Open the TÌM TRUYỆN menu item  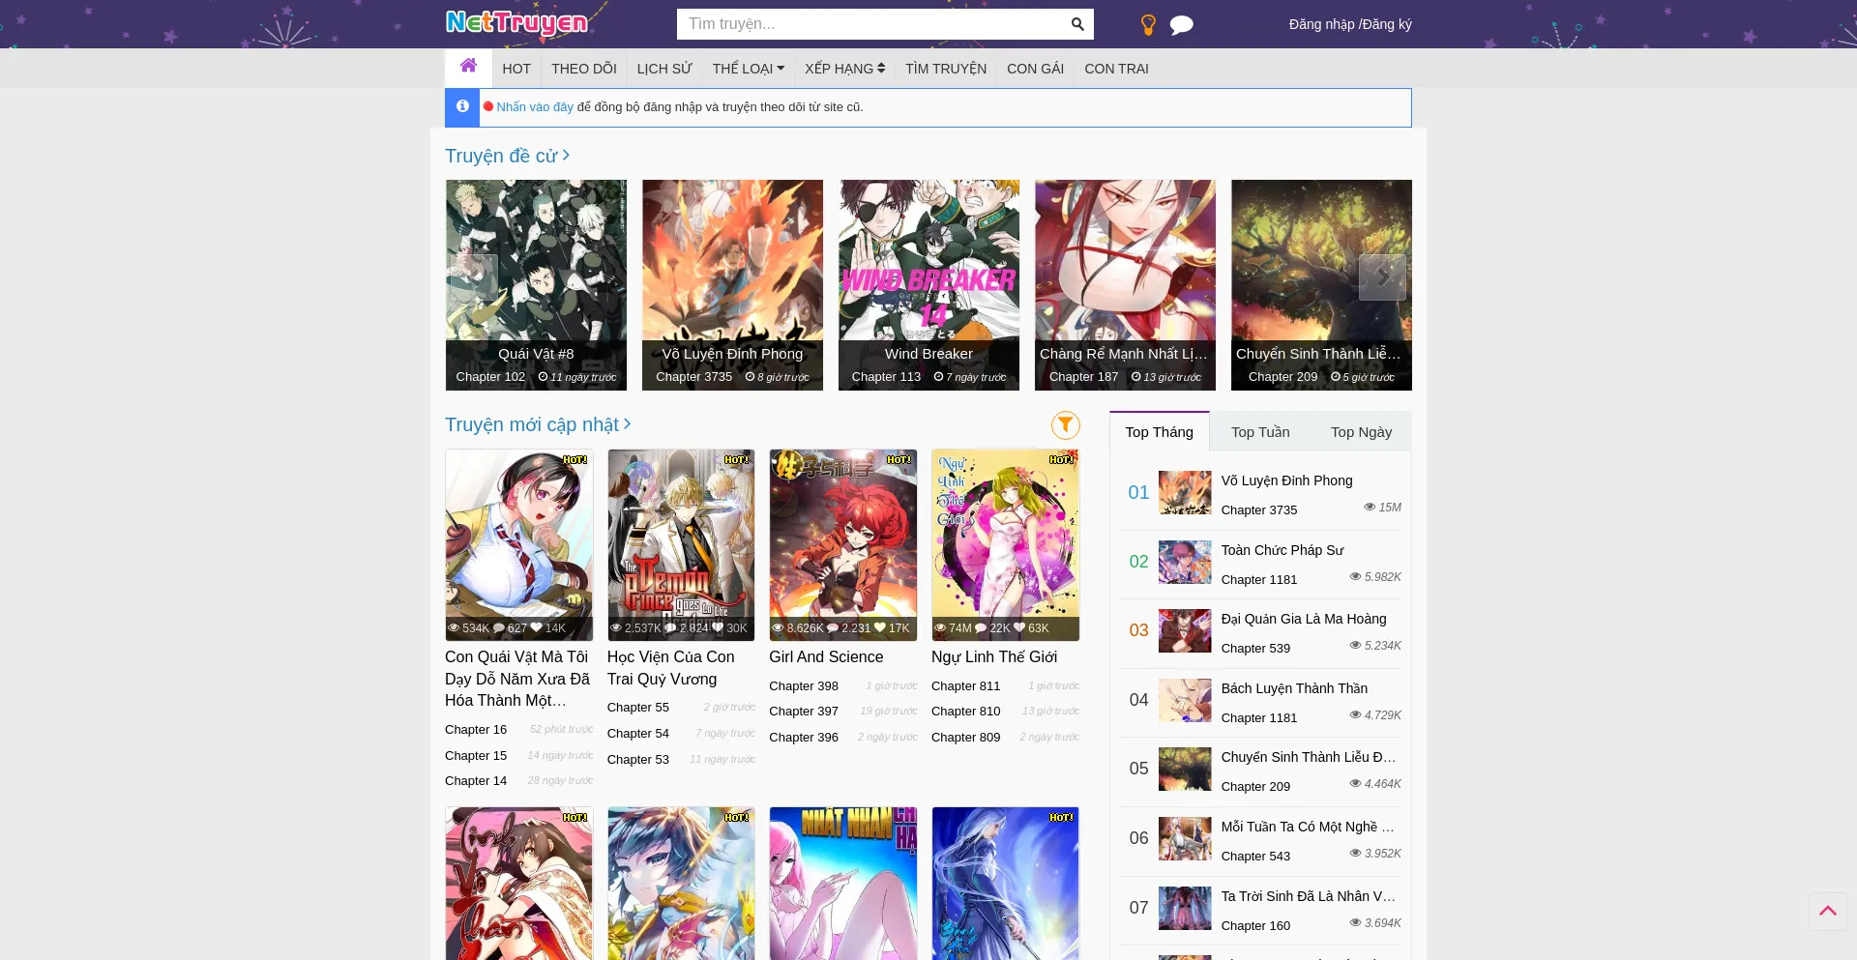coord(946,69)
